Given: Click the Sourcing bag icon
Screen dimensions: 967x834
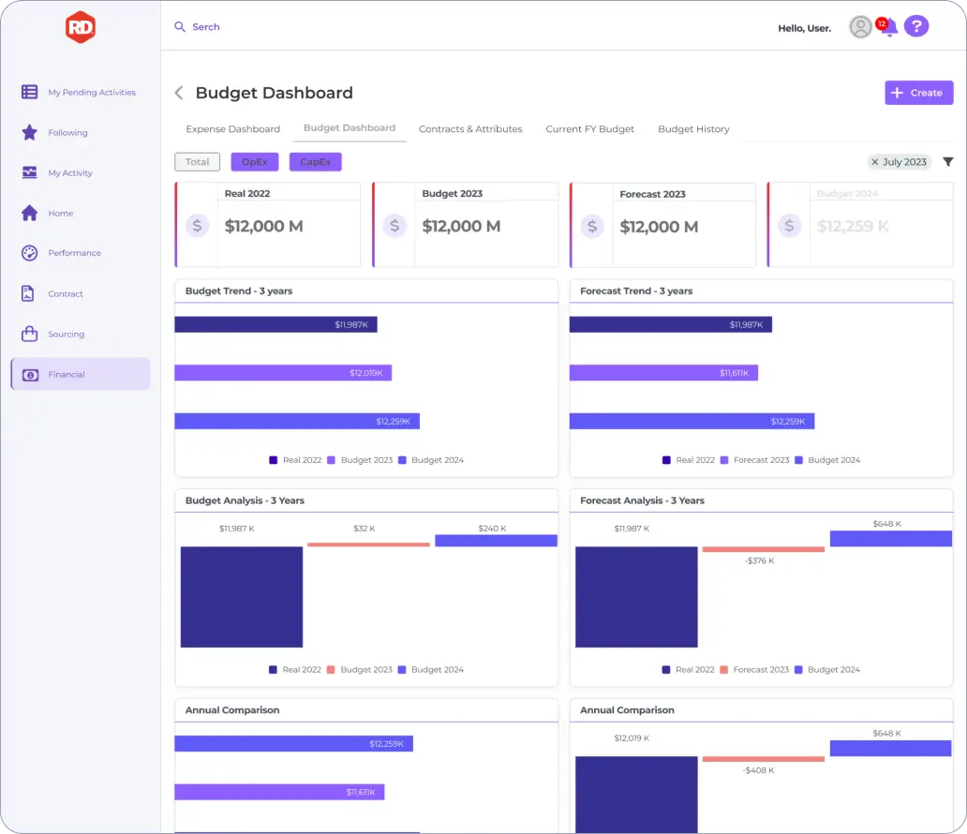Looking at the screenshot, I should pos(30,334).
